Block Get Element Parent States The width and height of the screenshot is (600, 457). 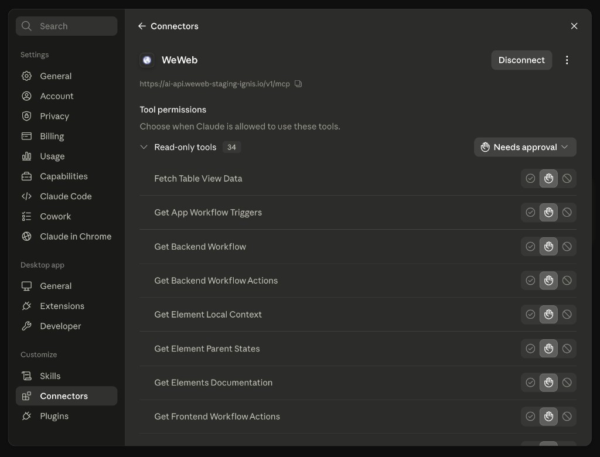tap(567, 348)
